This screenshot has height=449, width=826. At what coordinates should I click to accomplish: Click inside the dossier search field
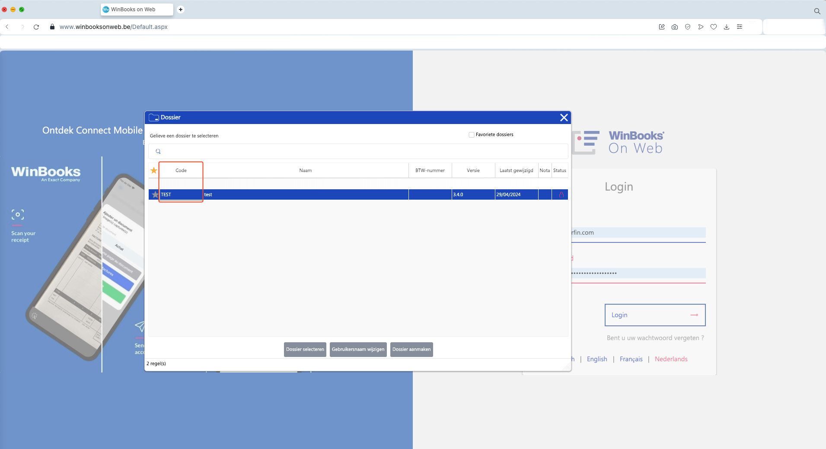point(358,151)
